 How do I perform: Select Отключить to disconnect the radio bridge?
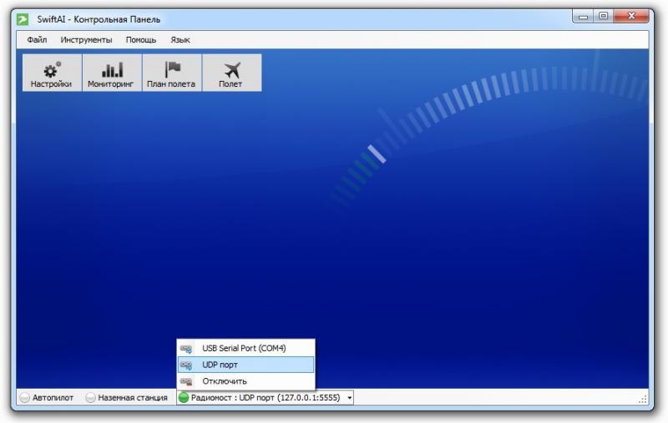(225, 381)
